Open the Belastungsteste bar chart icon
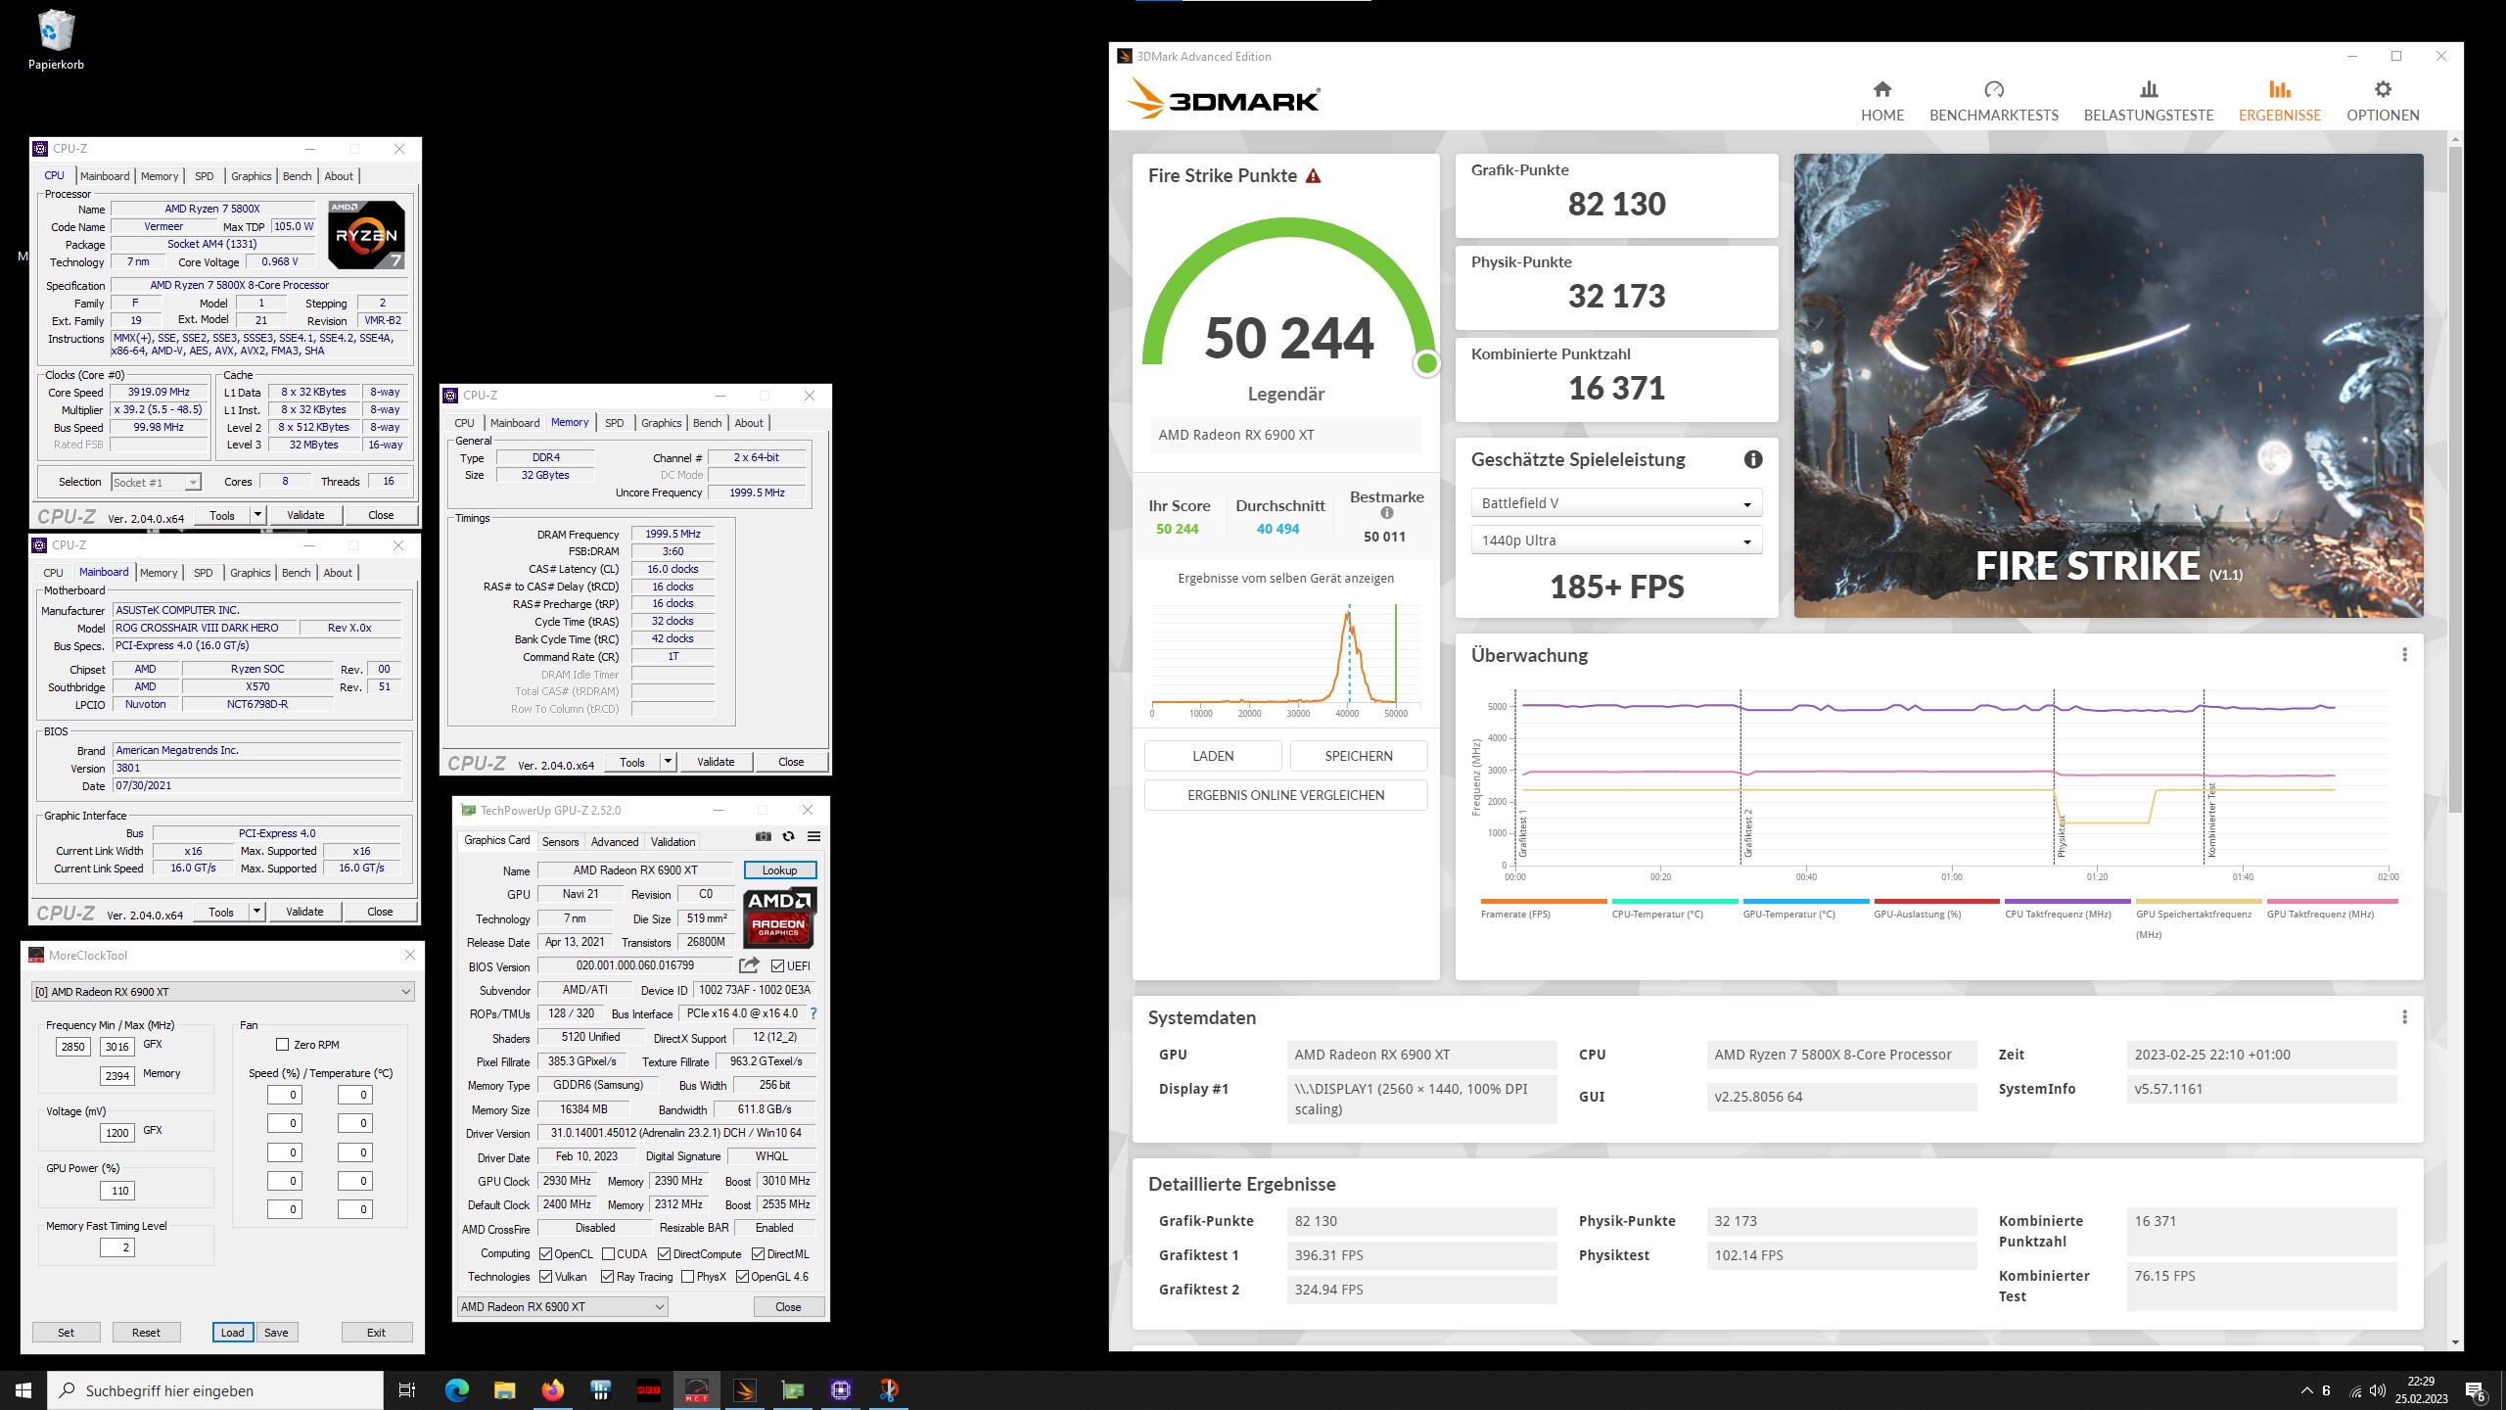The width and height of the screenshot is (2506, 1410). point(2149,90)
